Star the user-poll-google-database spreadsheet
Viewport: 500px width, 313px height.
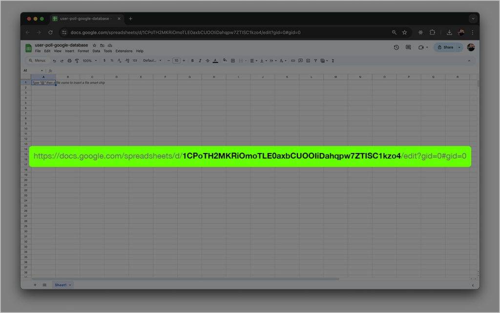pos(94,45)
